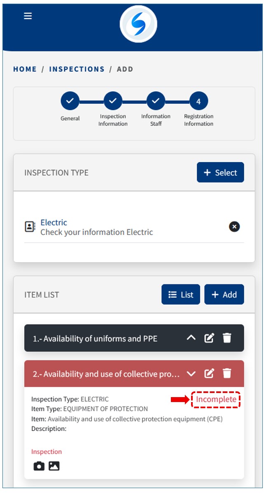Collapse item 2 chevron arrow
266x493 pixels.
click(191, 374)
